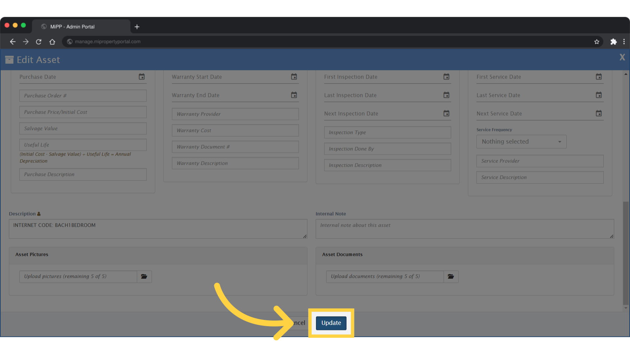Click the Update button to save changes

[x=331, y=323]
